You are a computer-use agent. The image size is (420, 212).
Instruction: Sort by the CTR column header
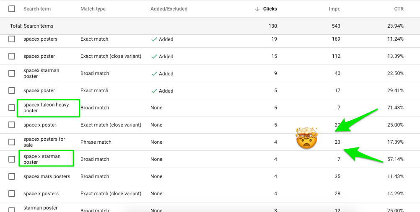399,9
